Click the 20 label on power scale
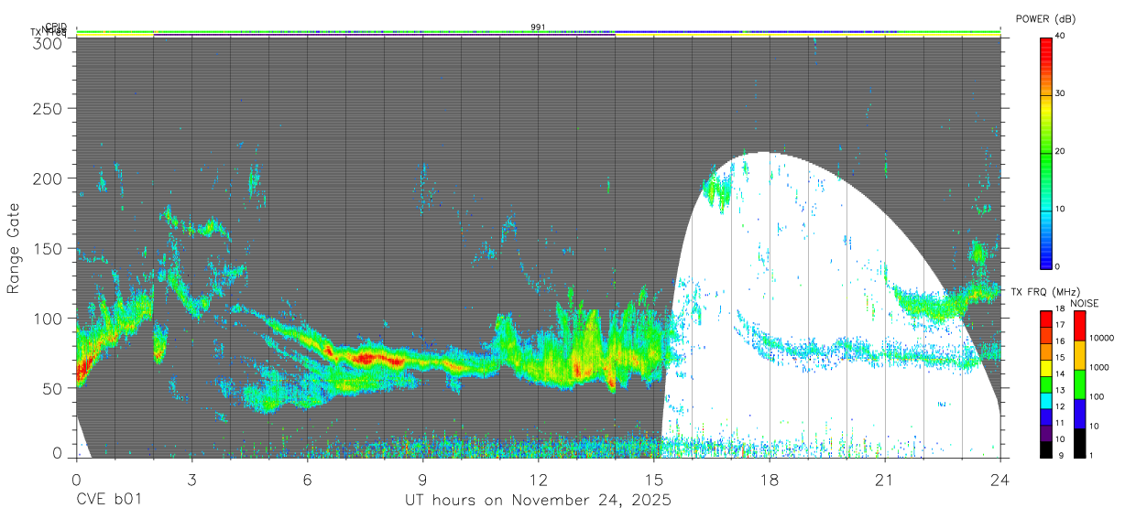 [x=1060, y=152]
